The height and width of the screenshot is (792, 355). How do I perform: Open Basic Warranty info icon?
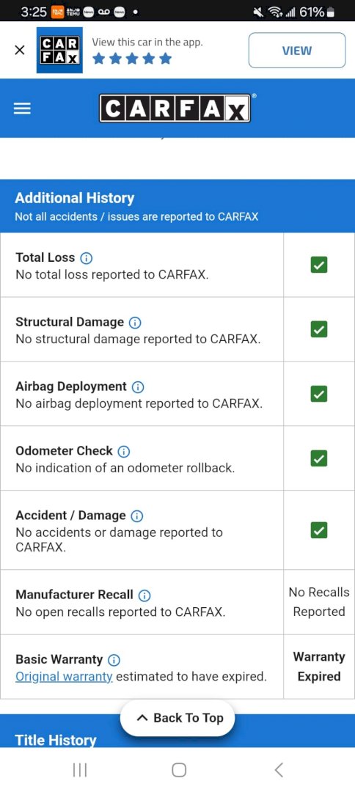114,660
